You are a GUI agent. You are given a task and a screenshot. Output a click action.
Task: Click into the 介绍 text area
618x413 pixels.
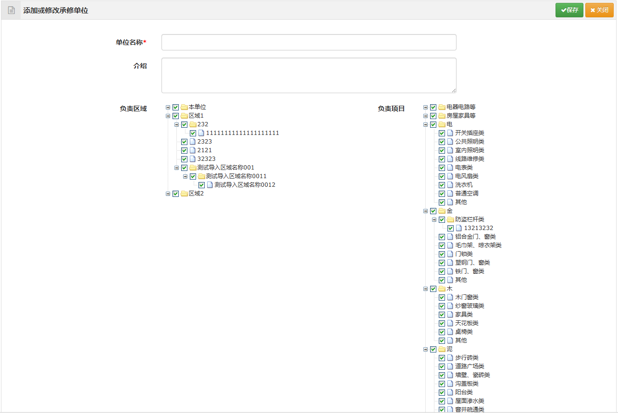tap(309, 75)
